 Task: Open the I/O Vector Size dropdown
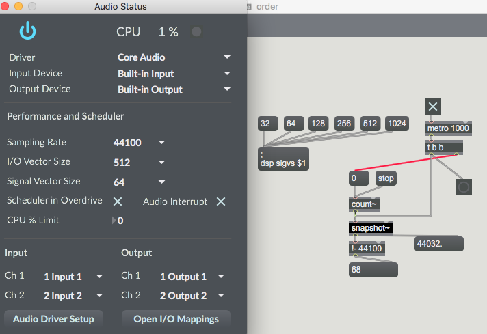(139, 162)
